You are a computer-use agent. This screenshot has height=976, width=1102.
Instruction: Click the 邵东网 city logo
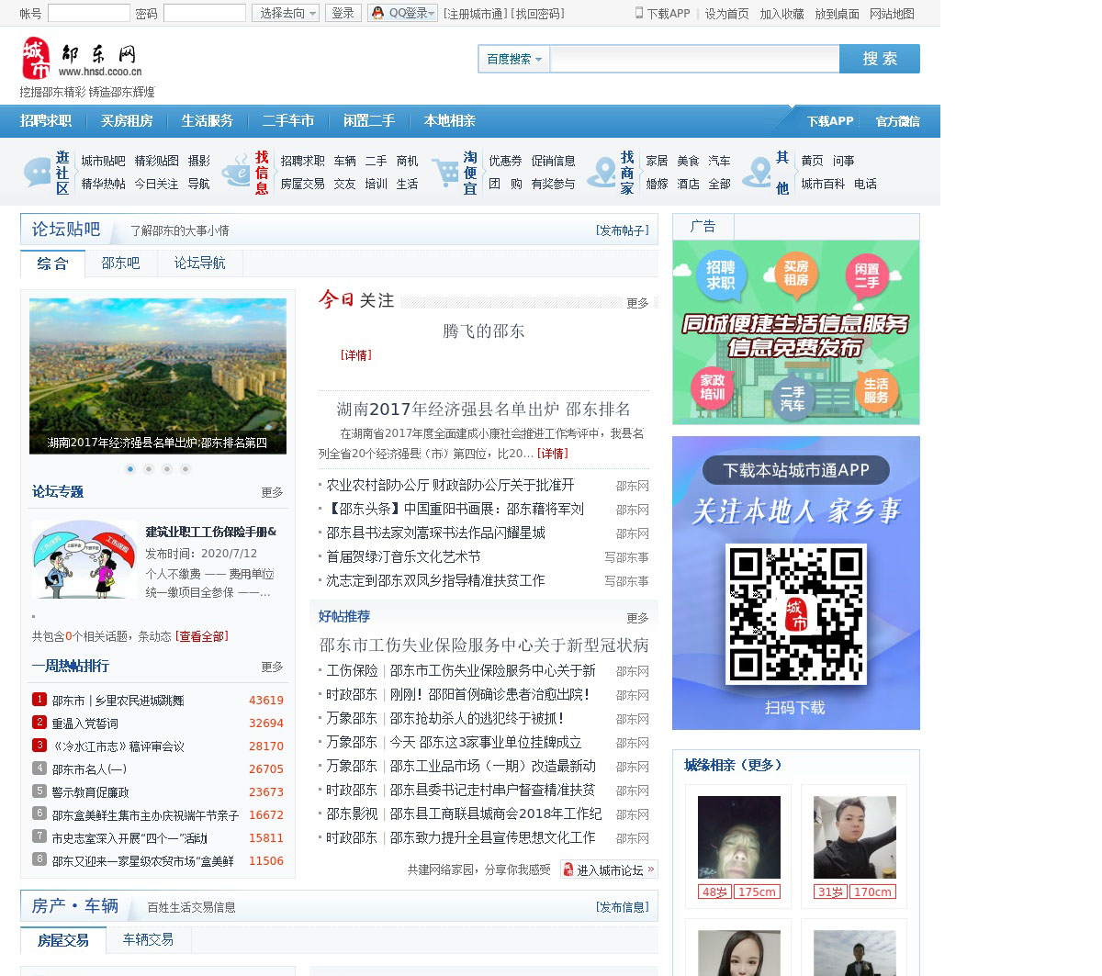click(81, 59)
